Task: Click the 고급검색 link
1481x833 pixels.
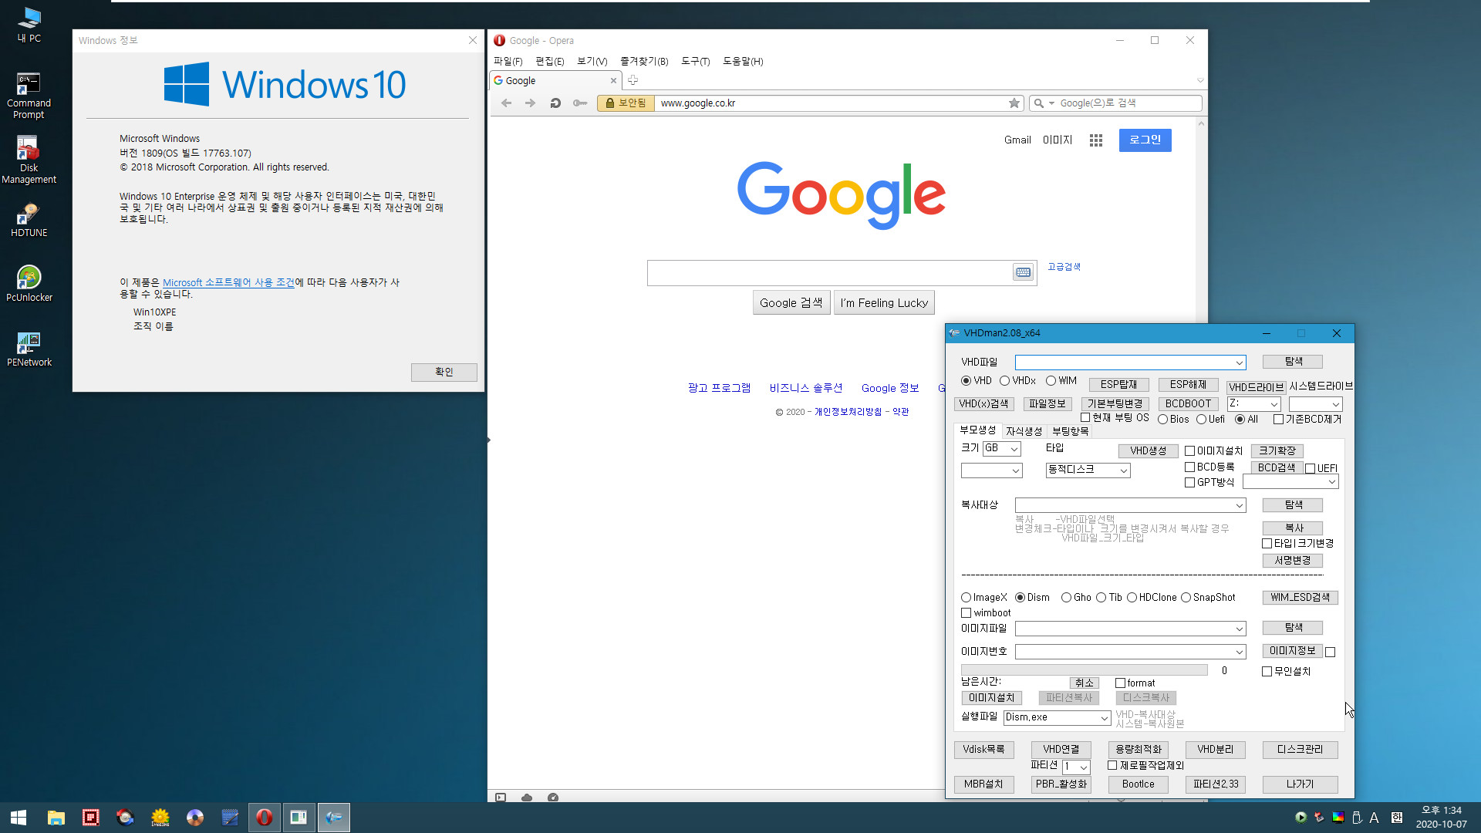Action: click(x=1064, y=267)
